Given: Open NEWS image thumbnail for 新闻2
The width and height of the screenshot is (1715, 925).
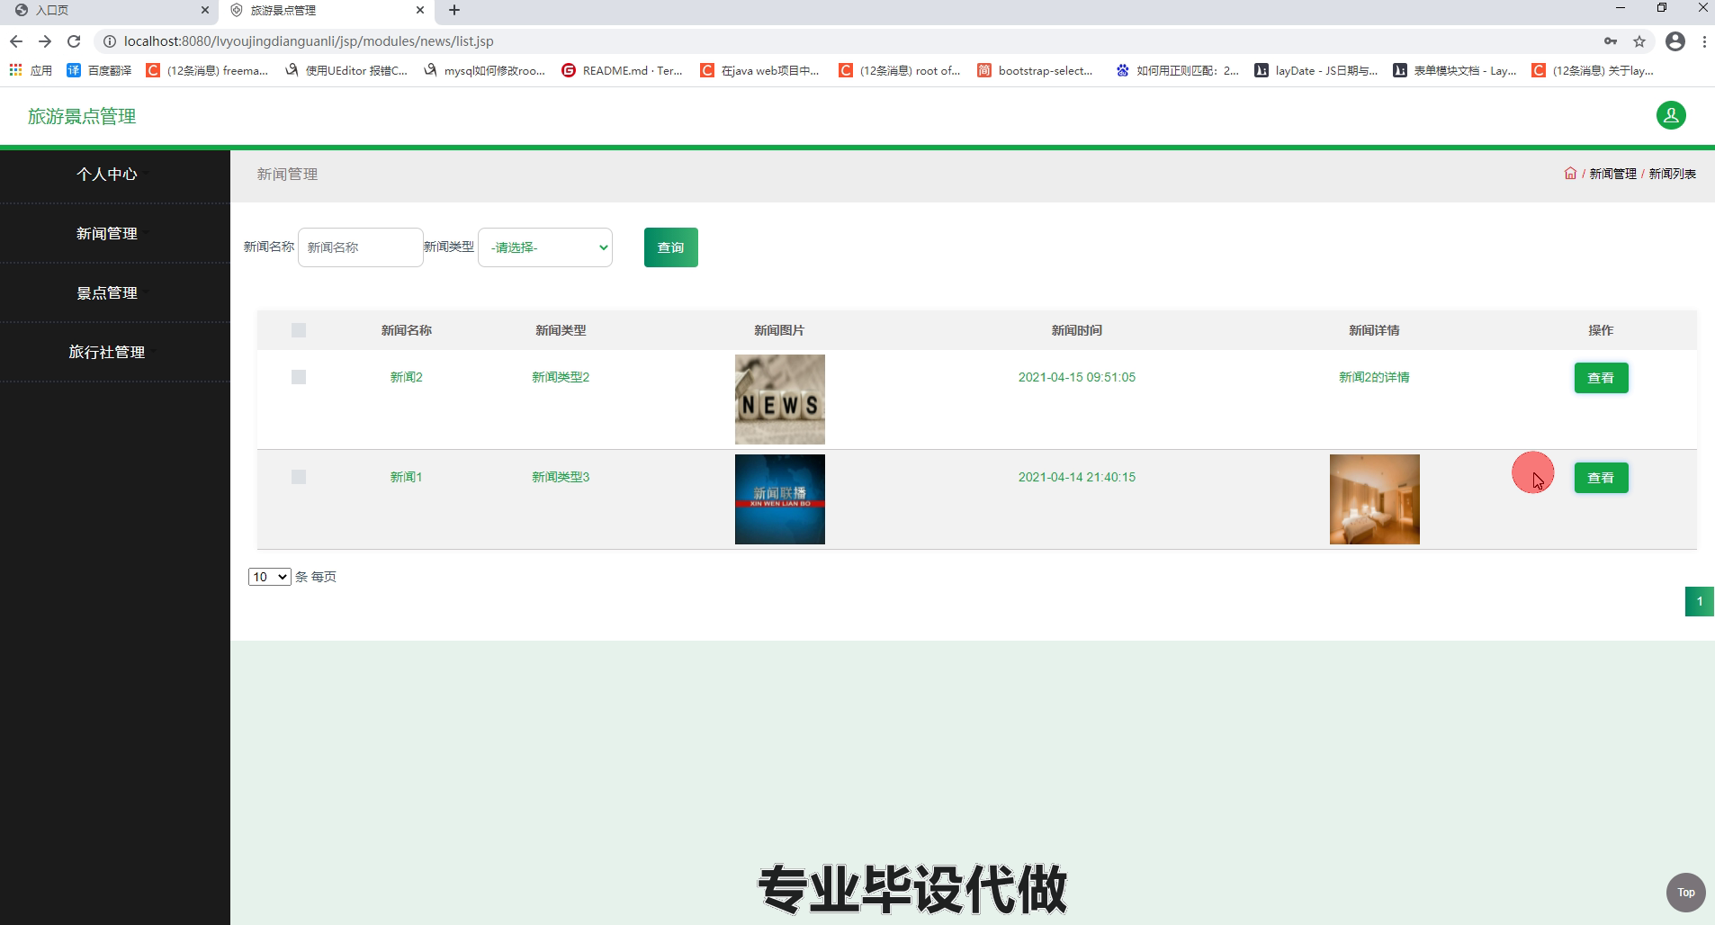Looking at the screenshot, I should 780,400.
